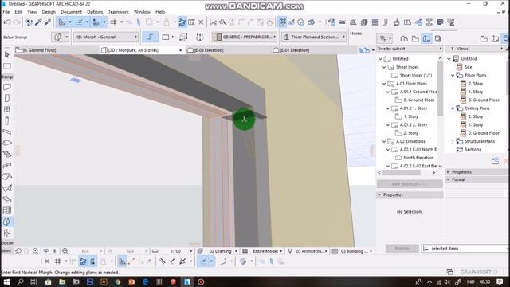This screenshot has height=287, width=510.
Task: Open Floor Plan and Section dropdown
Action: 314,37
